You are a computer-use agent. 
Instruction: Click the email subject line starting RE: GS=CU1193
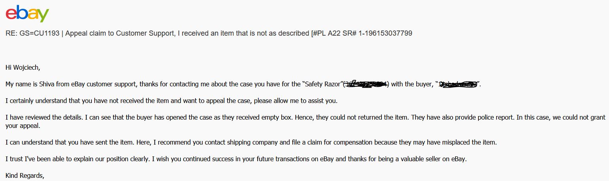tap(209, 34)
